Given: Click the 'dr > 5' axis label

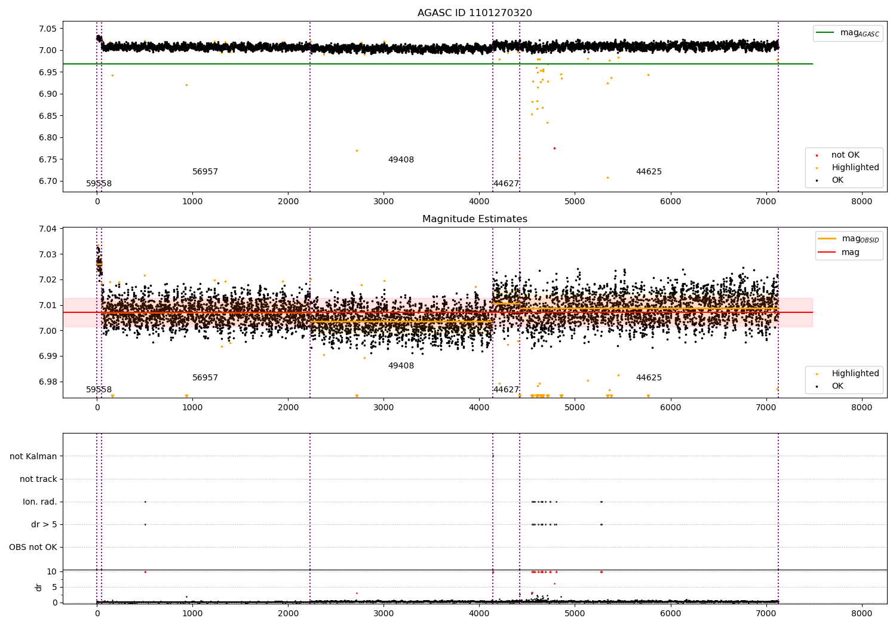Looking at the screenshot, I should pos(44,524).
